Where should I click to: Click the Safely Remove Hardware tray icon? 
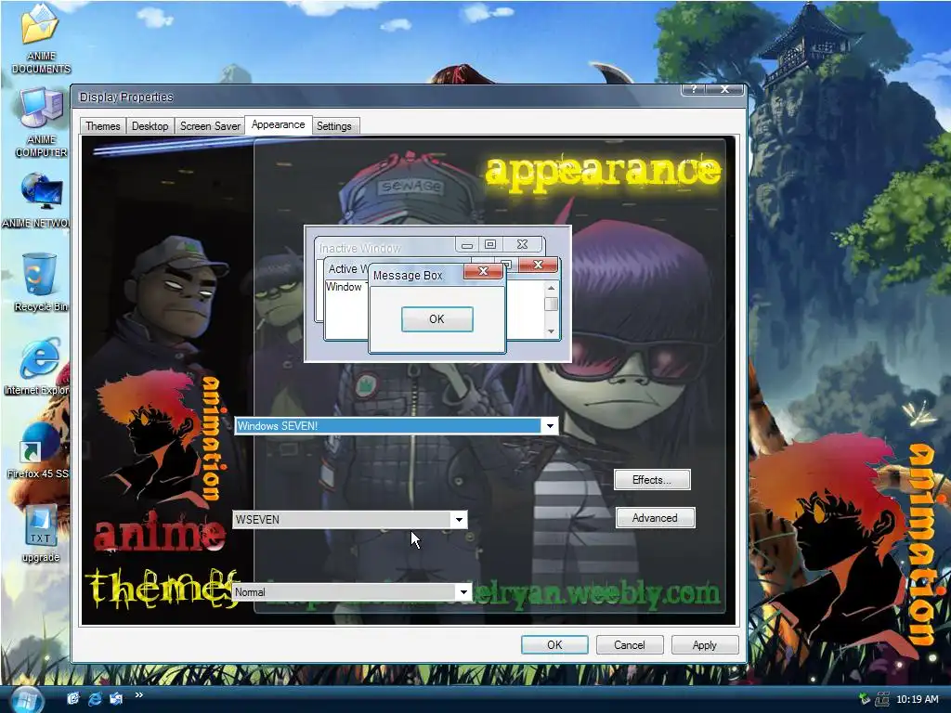point(865,699)
